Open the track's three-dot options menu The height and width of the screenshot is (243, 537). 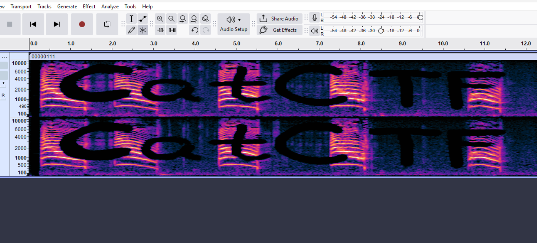click(4, 57)
